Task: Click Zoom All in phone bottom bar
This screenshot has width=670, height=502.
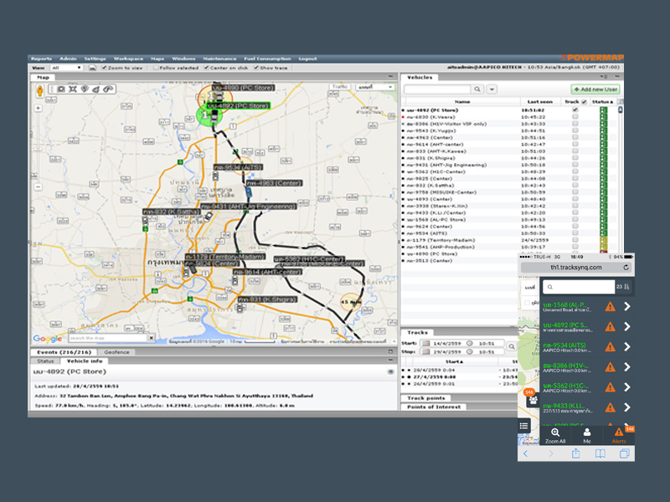Action: [x=555, y=436]
